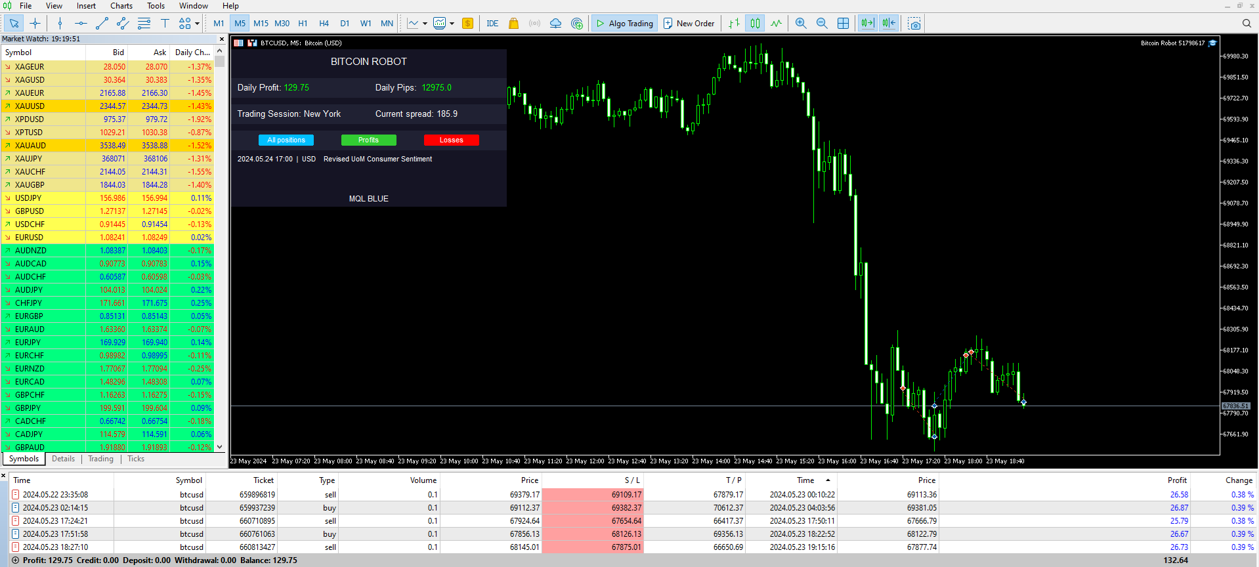Switch chart to M15 timeframe

261,24
